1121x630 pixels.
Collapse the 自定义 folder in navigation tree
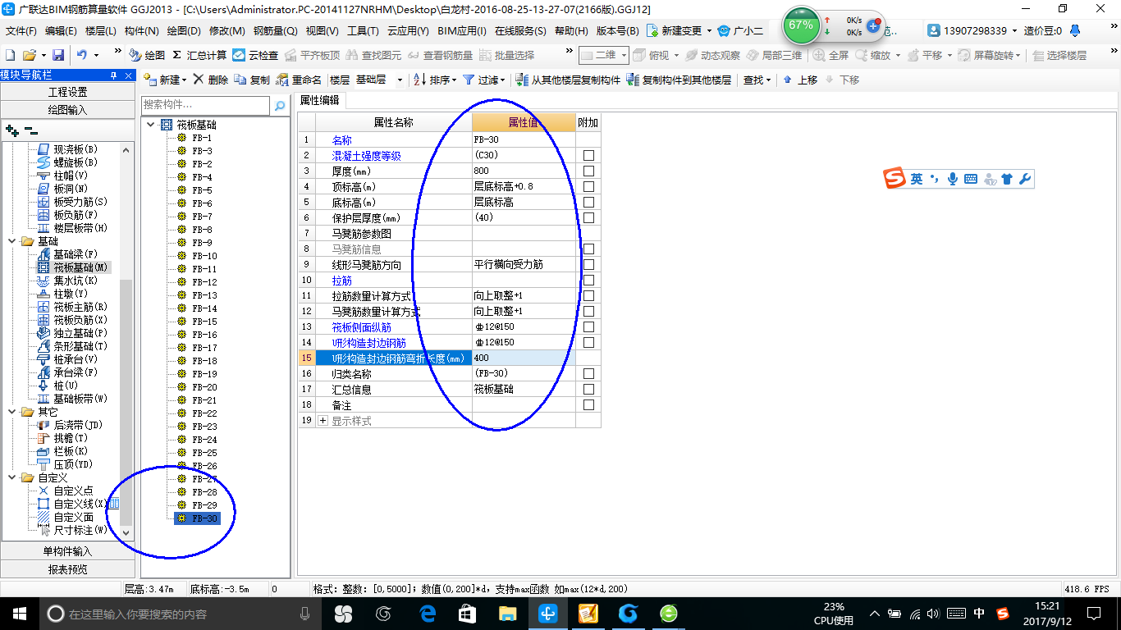click(12, 477)
